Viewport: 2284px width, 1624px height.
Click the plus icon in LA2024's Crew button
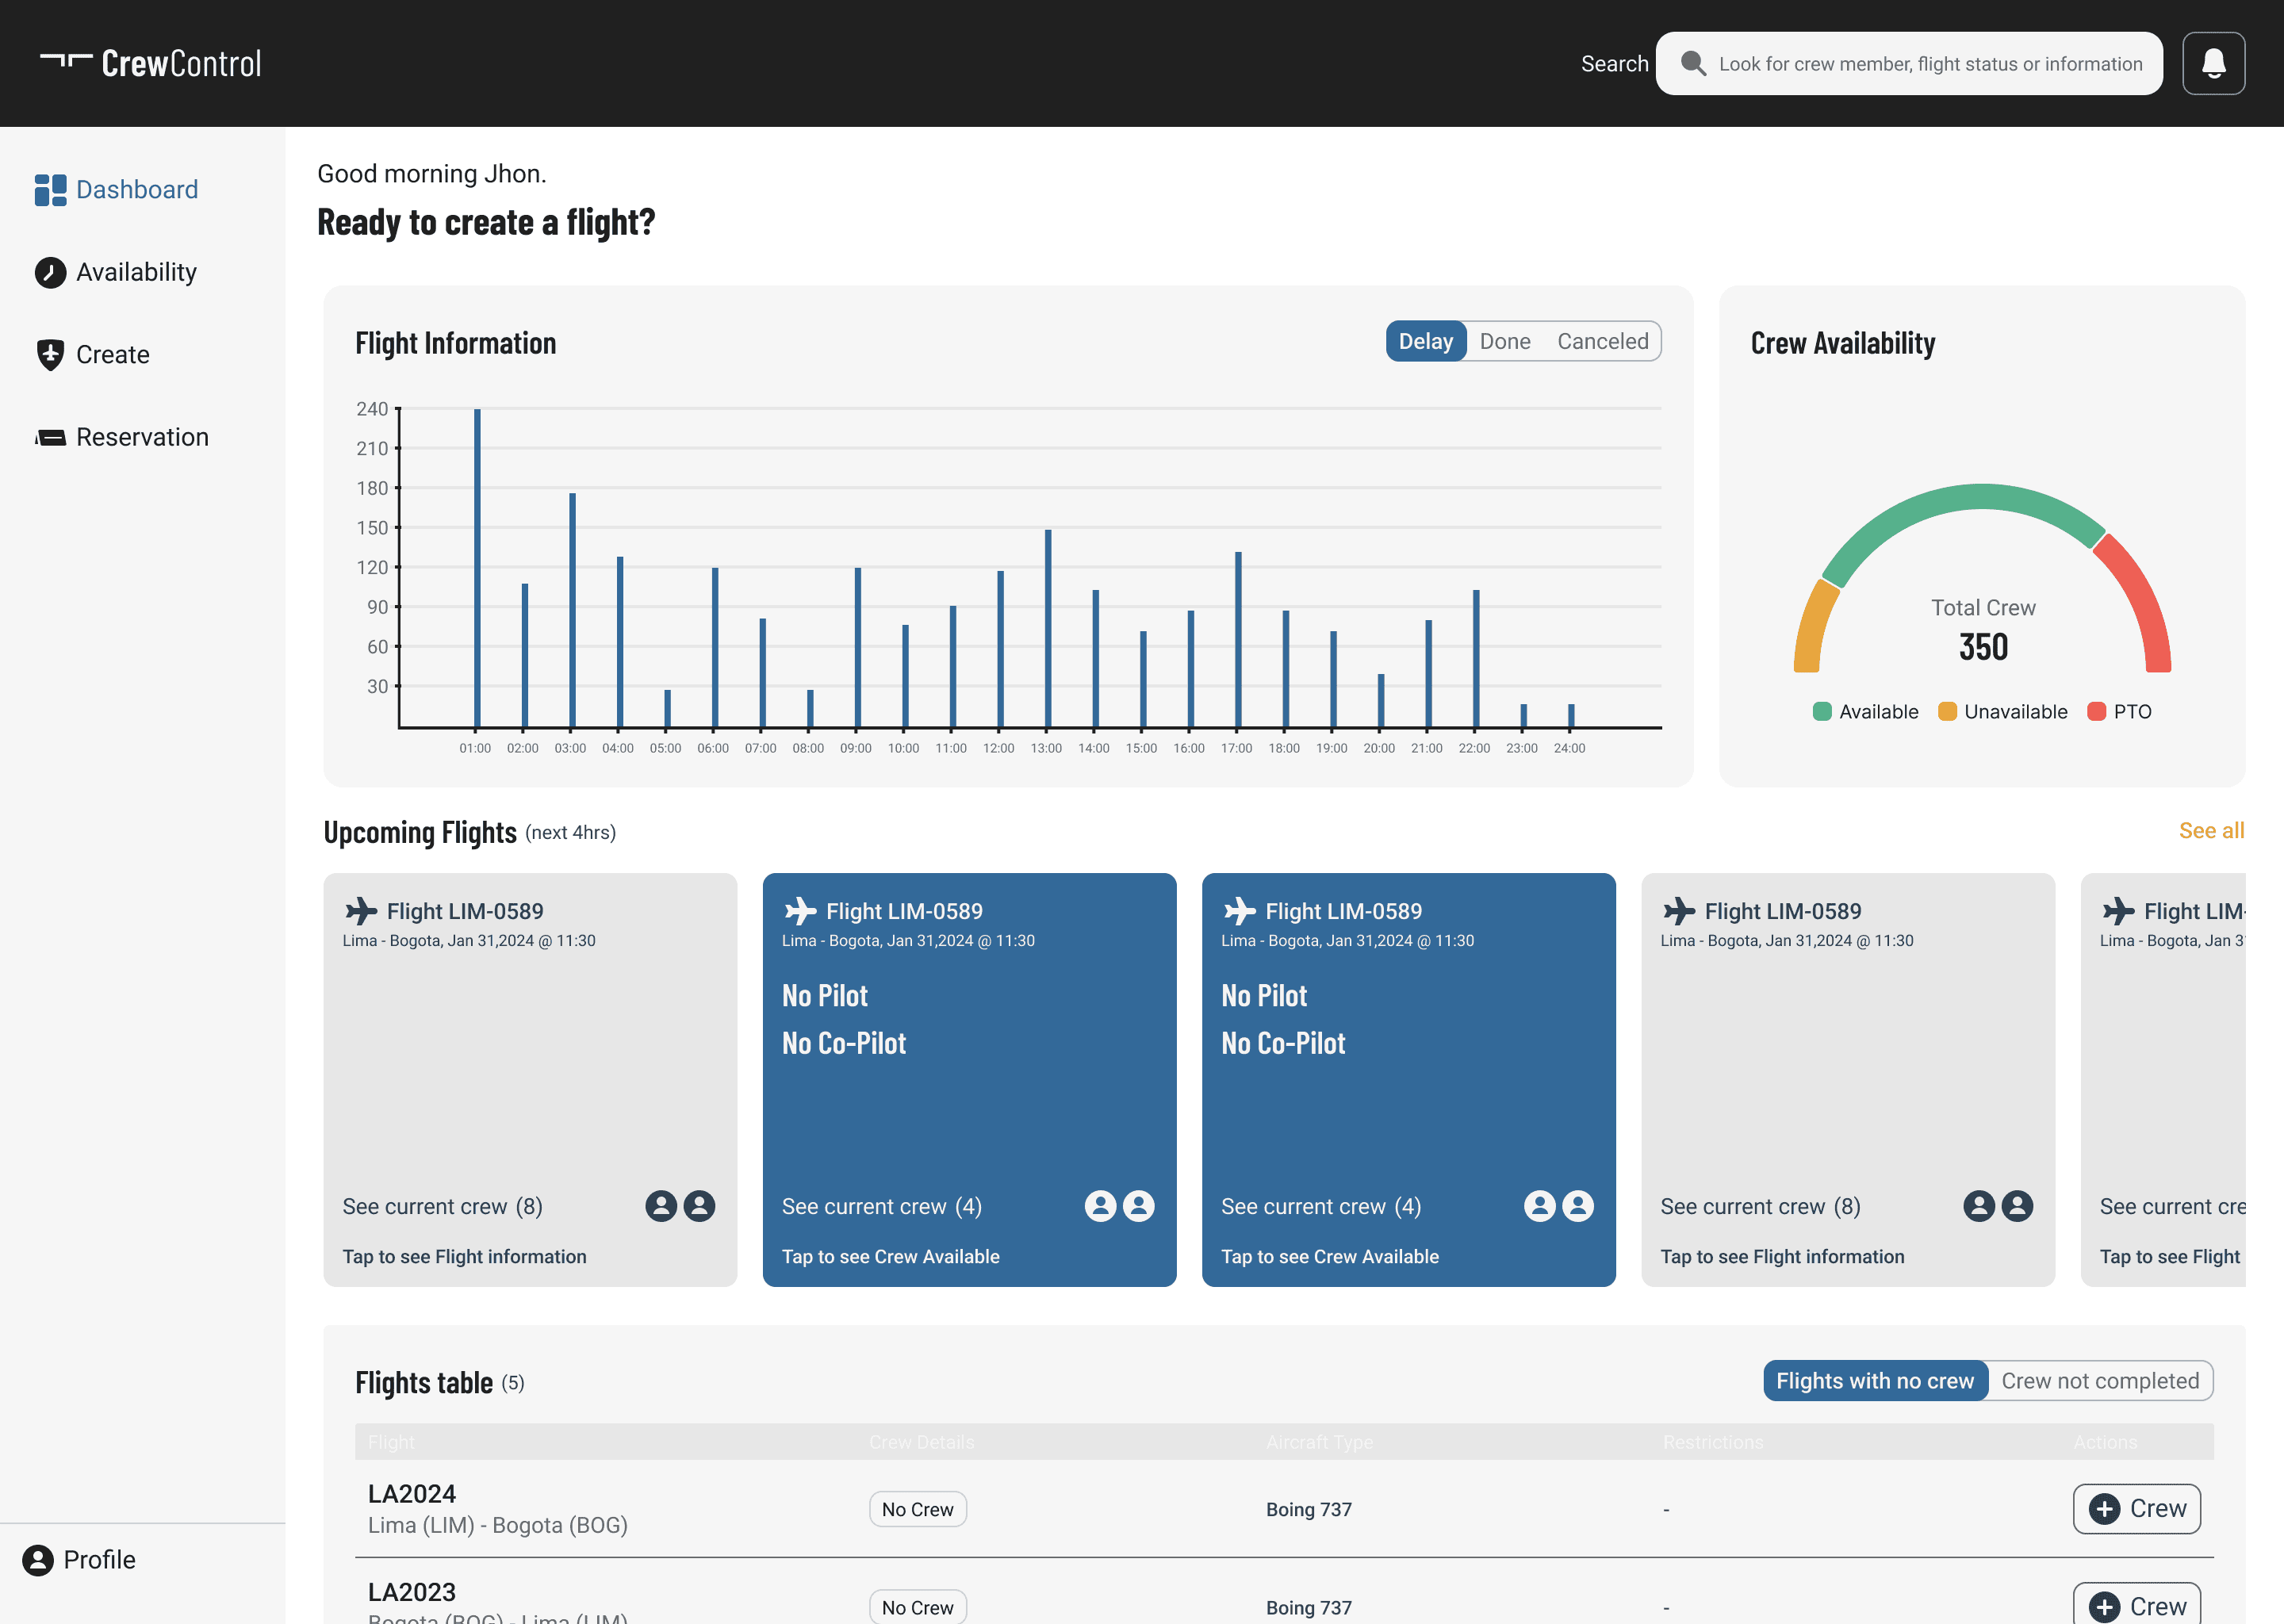pyautogui.click(x=2104, y=1509)
